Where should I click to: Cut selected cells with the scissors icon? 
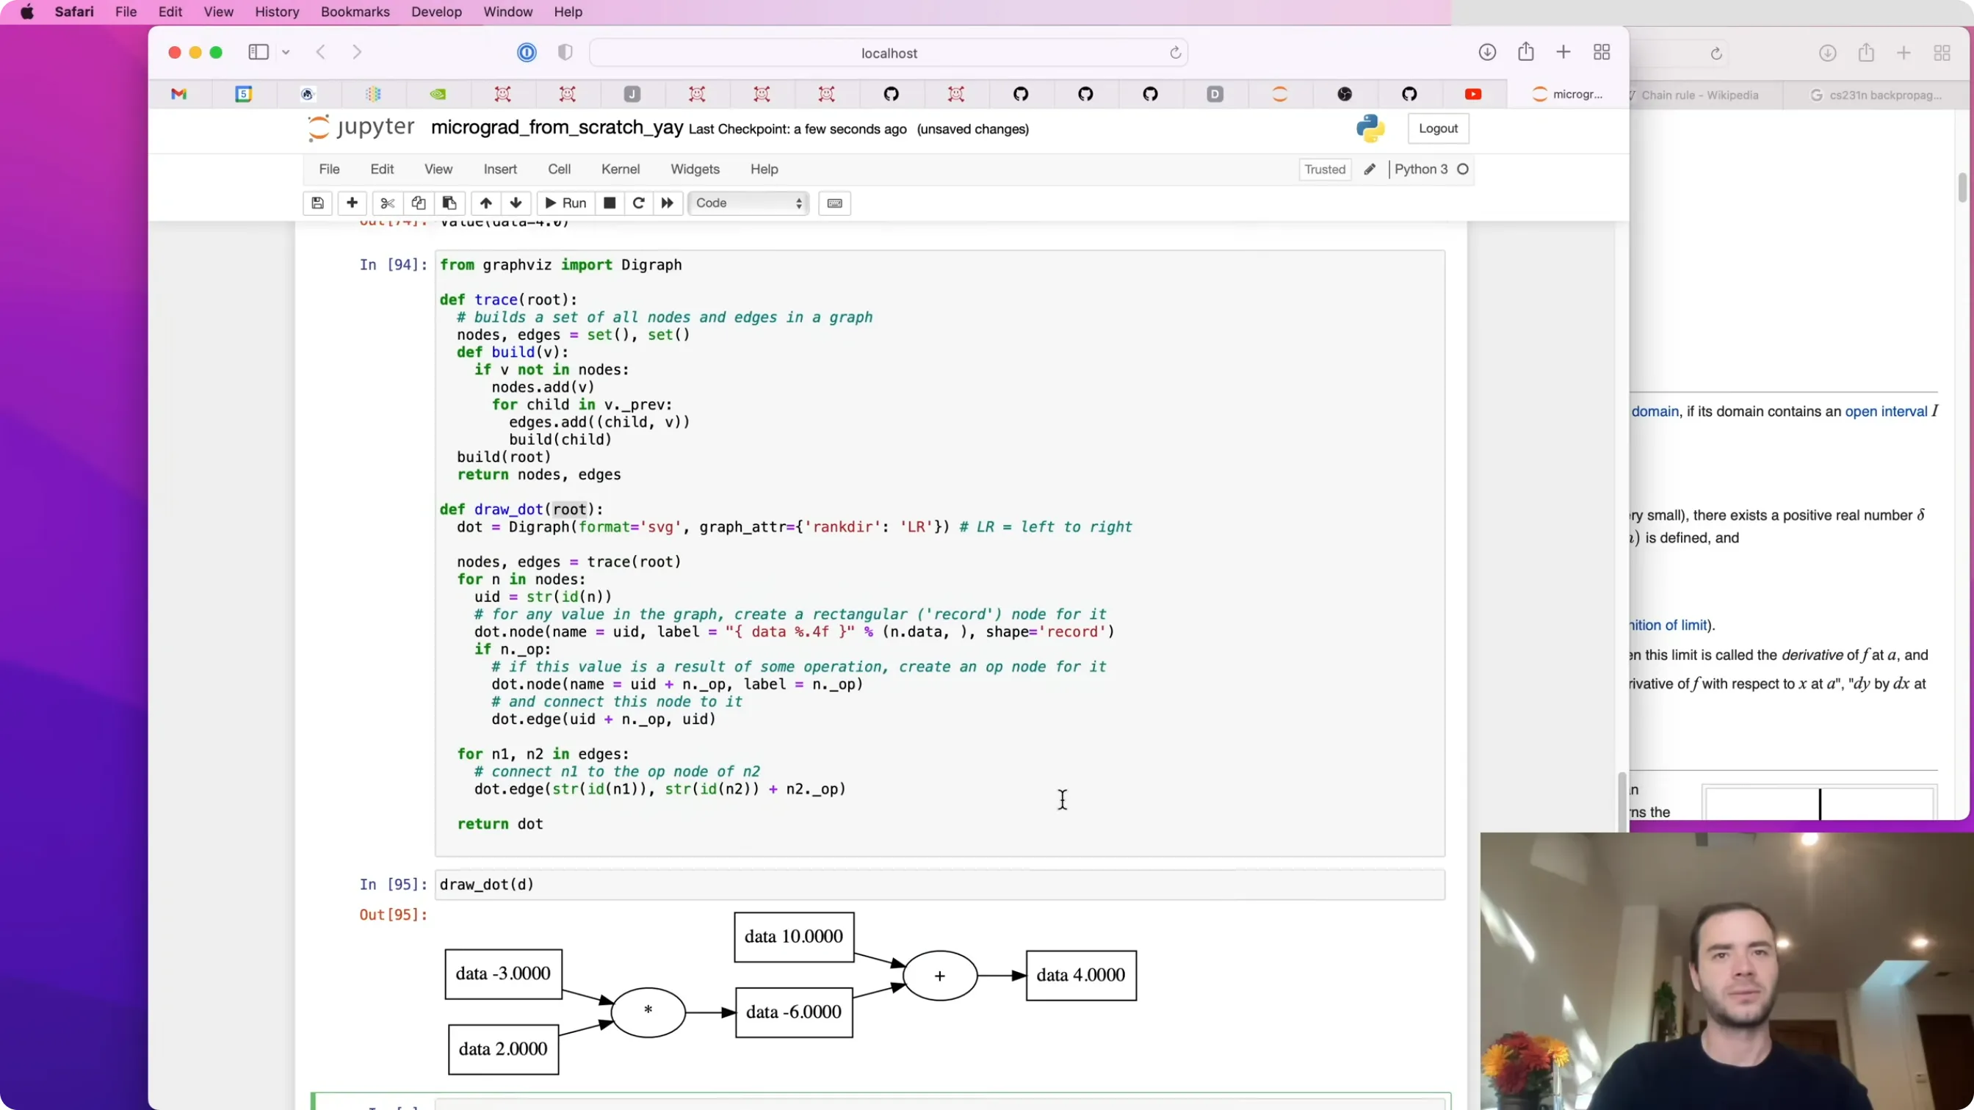[387, 203]
